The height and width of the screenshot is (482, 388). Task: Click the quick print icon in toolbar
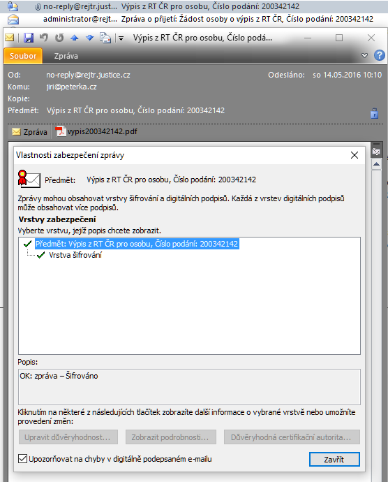pyautogui.click(x=105, y=38)
